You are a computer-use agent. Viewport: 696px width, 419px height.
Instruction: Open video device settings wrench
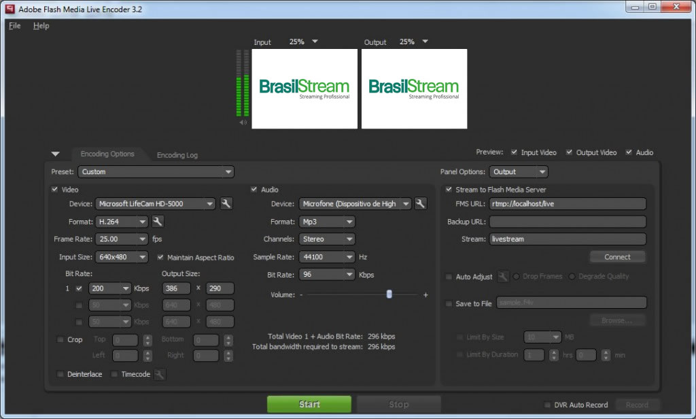coord(226,203)
